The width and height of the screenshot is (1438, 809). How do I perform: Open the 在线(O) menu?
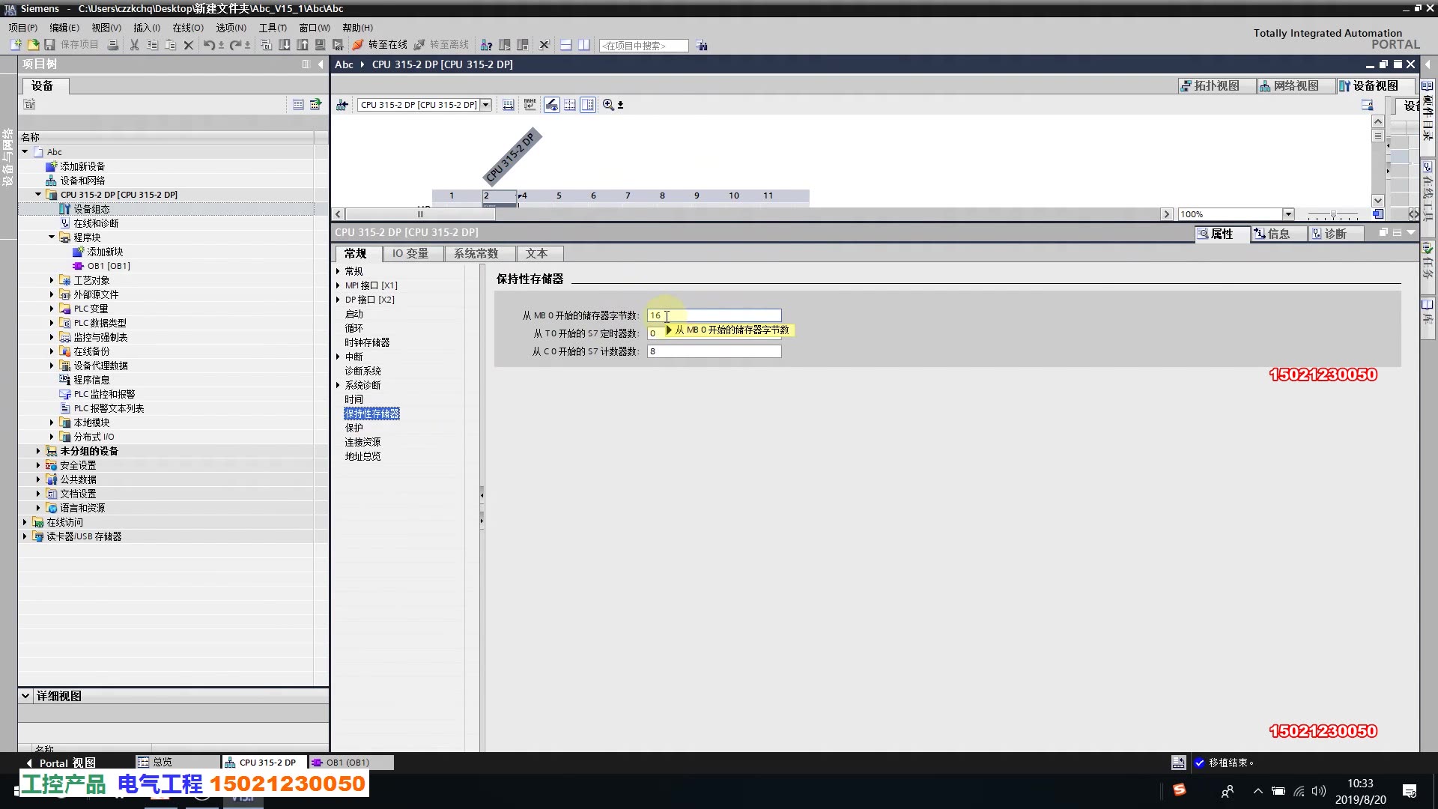(x=187, y=28)
